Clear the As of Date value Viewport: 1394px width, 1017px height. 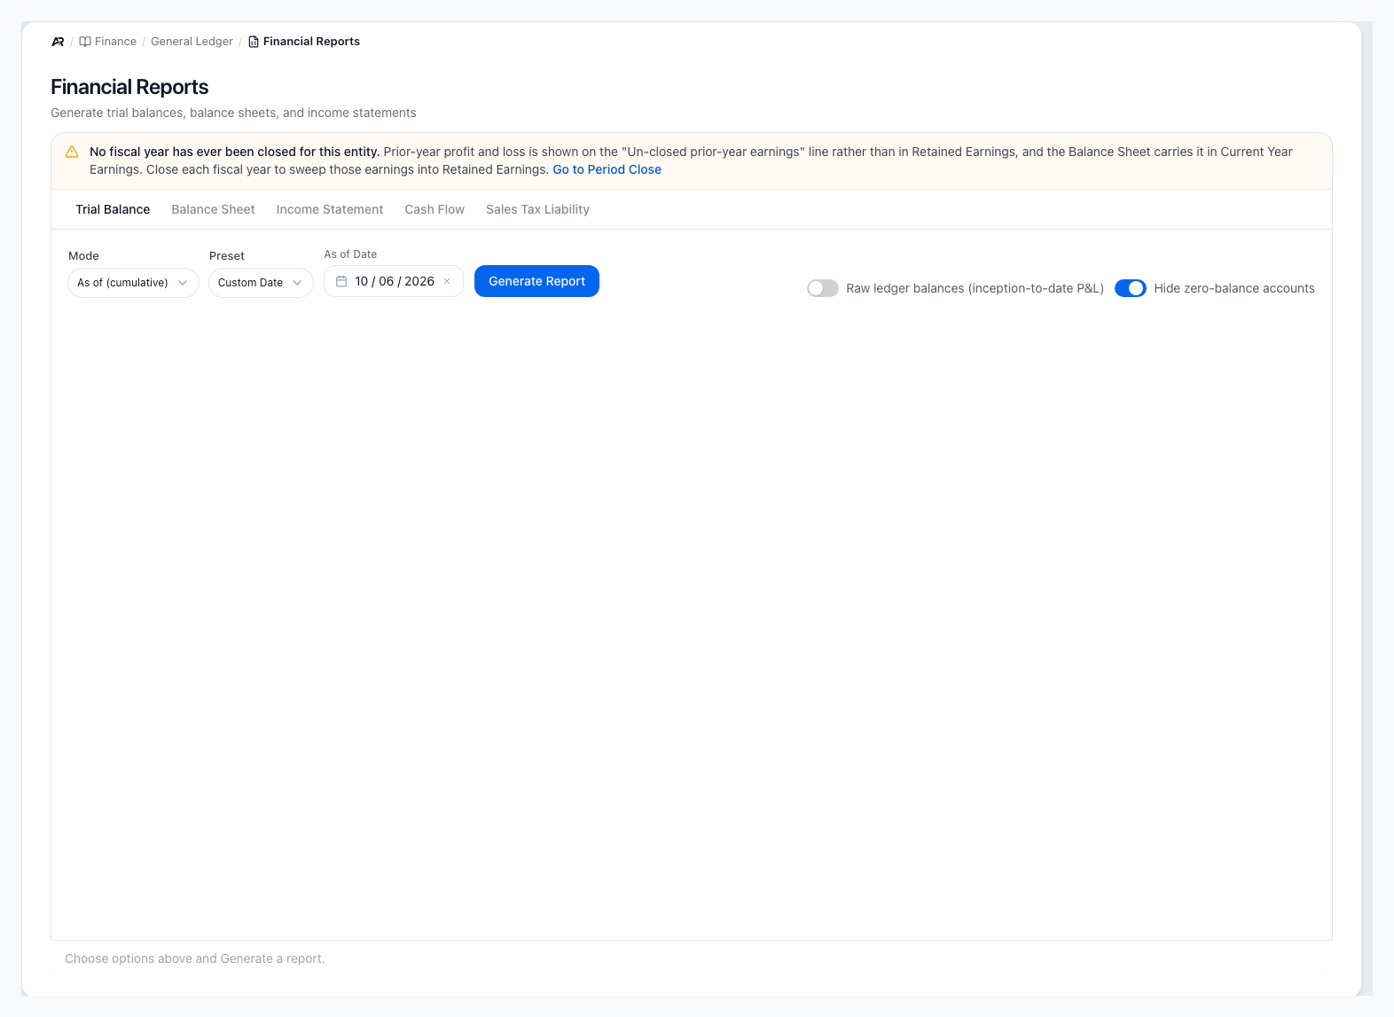coord(447,281)
